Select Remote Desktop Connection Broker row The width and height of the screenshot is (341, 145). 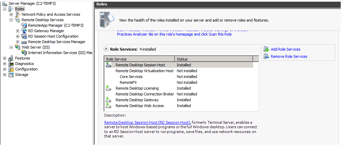click(179, 94)
